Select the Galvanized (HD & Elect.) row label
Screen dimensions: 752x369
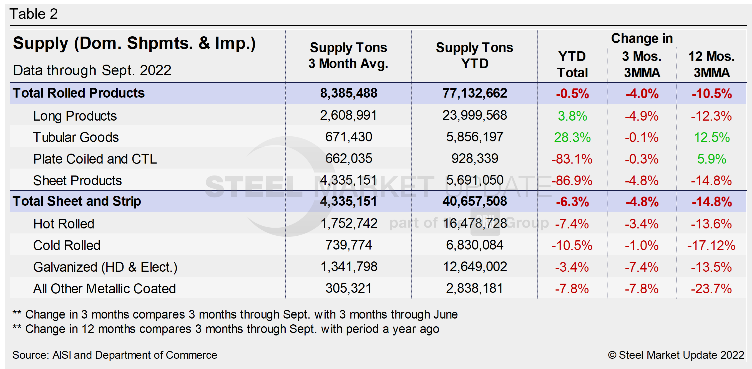(x=105, y=267)
